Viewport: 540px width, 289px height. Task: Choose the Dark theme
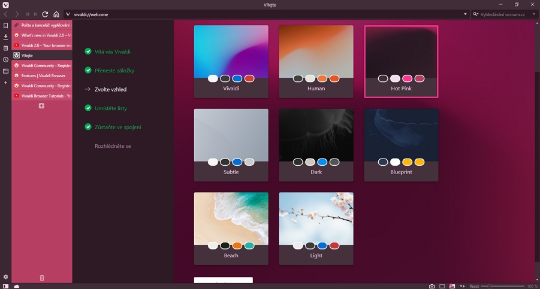pos(316,145)
